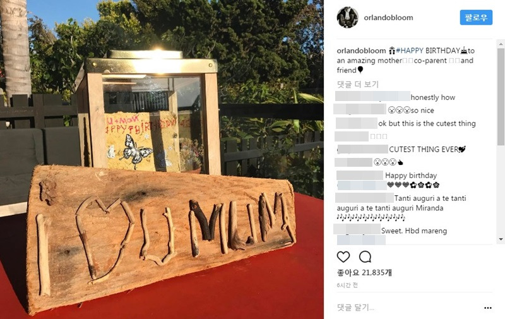Image resolution: width=505 pixels, height=319 pixels.
Task: Click blurred commenter name beside 'Happy birthday'
Action: click(x=360, y=175)
